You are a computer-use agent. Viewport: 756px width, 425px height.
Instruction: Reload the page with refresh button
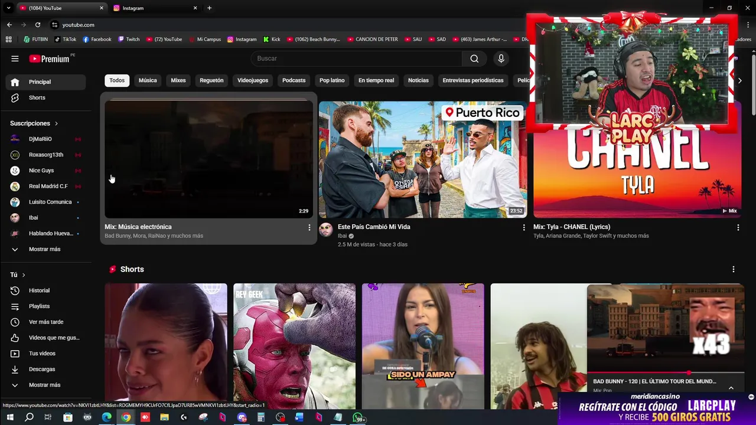tap(38, 25)
